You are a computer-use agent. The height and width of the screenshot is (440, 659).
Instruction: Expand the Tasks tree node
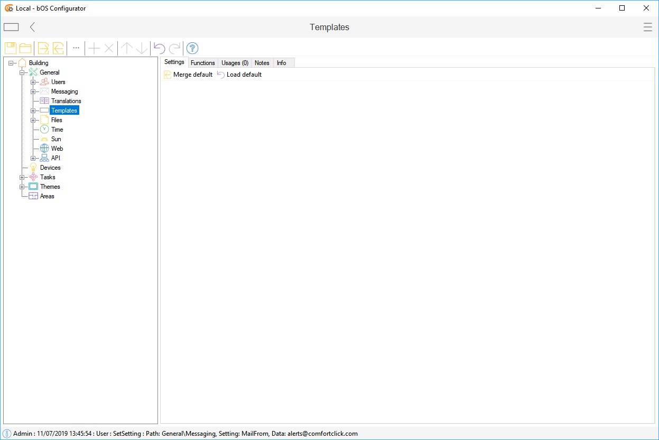(22, 177)
